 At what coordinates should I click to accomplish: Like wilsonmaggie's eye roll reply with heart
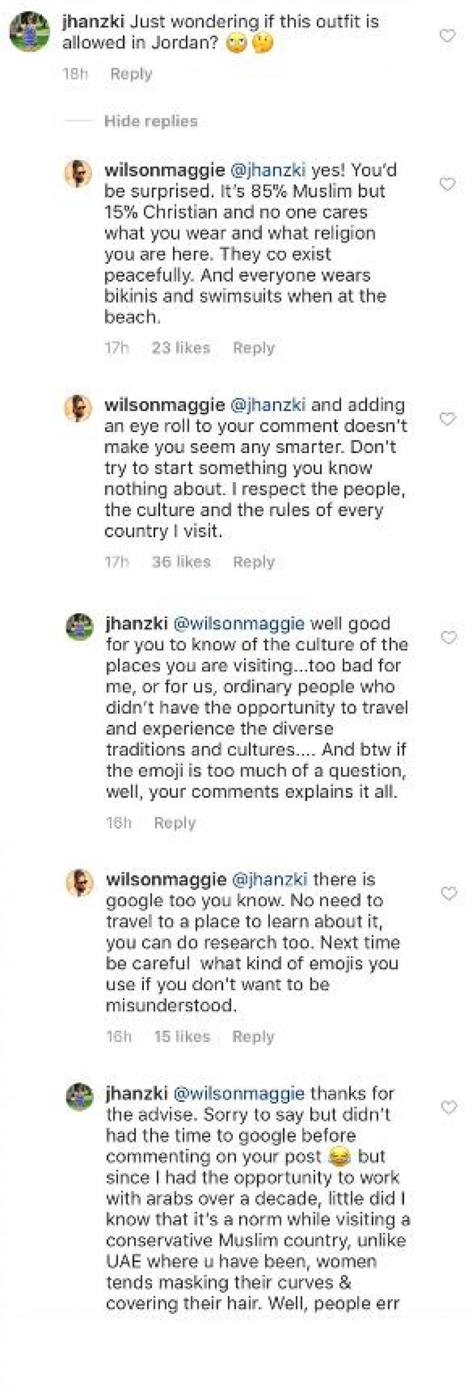coord(447,419)
